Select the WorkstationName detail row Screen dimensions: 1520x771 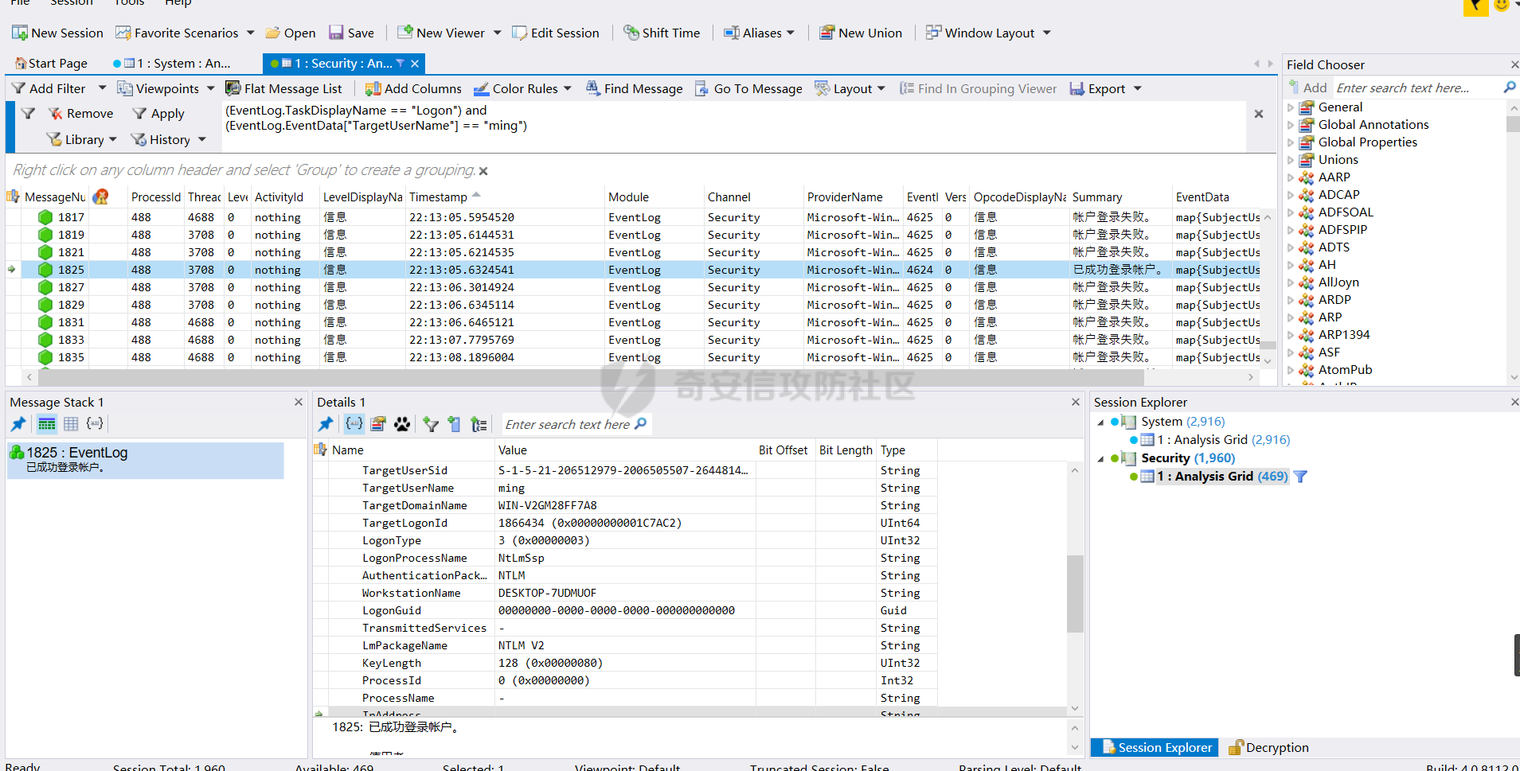[x=625, y=593]
